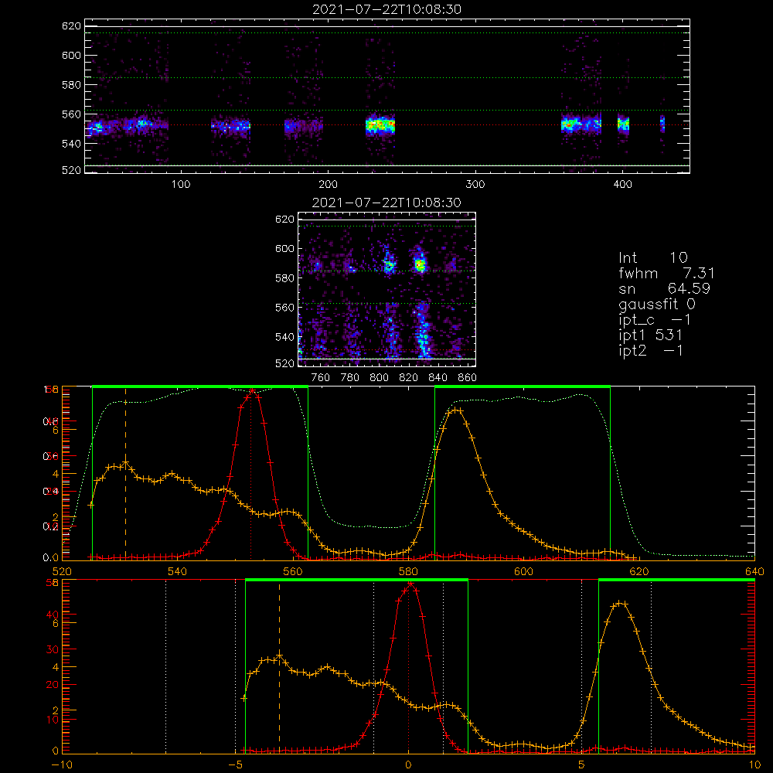Click the brightest blob in the middle image

[x=420, y=264]
